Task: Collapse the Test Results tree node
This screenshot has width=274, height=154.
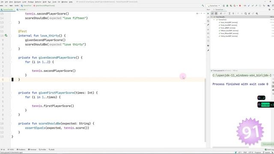Action: (x=212, y=17)
